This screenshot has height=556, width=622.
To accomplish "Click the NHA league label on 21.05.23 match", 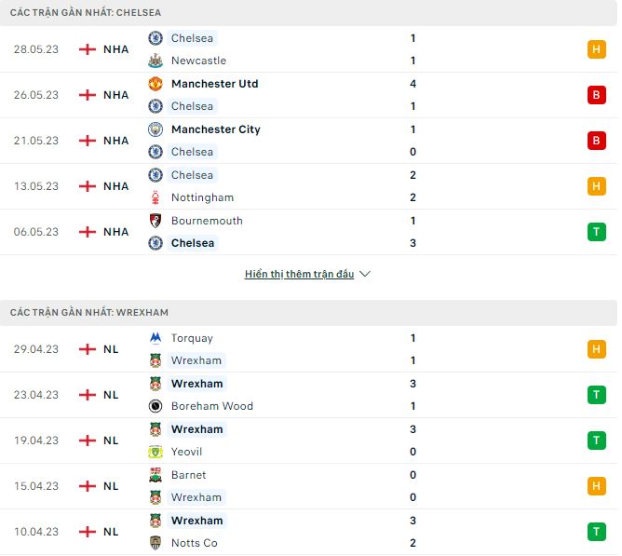I will click(116, 141).
